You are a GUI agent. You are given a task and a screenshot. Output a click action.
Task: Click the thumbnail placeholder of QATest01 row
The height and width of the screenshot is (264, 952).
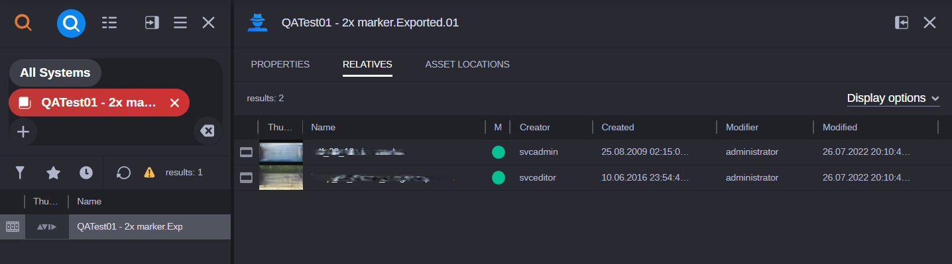pos(47,227)
